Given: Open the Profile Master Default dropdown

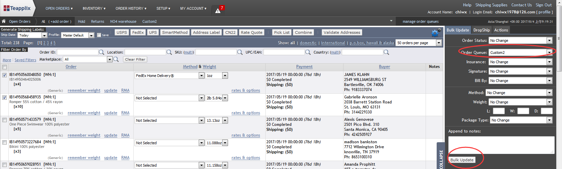Looking at the screenshot, I should tap(78, 35).
